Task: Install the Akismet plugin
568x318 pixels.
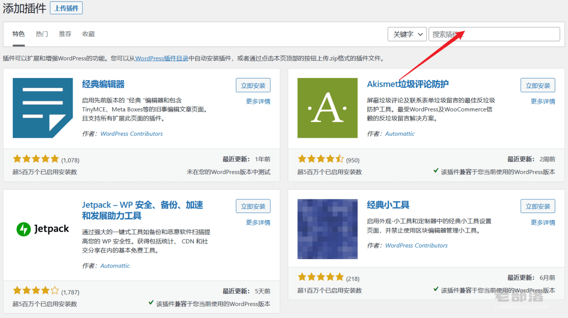Action: (x=538, y=85)
